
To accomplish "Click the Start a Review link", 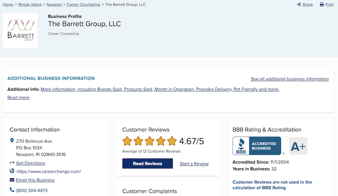I will click(x=194, y=164).
